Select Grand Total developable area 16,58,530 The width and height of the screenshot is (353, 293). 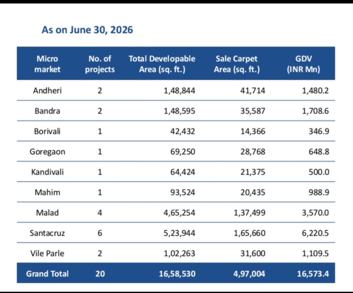click(x=177, y=274)
